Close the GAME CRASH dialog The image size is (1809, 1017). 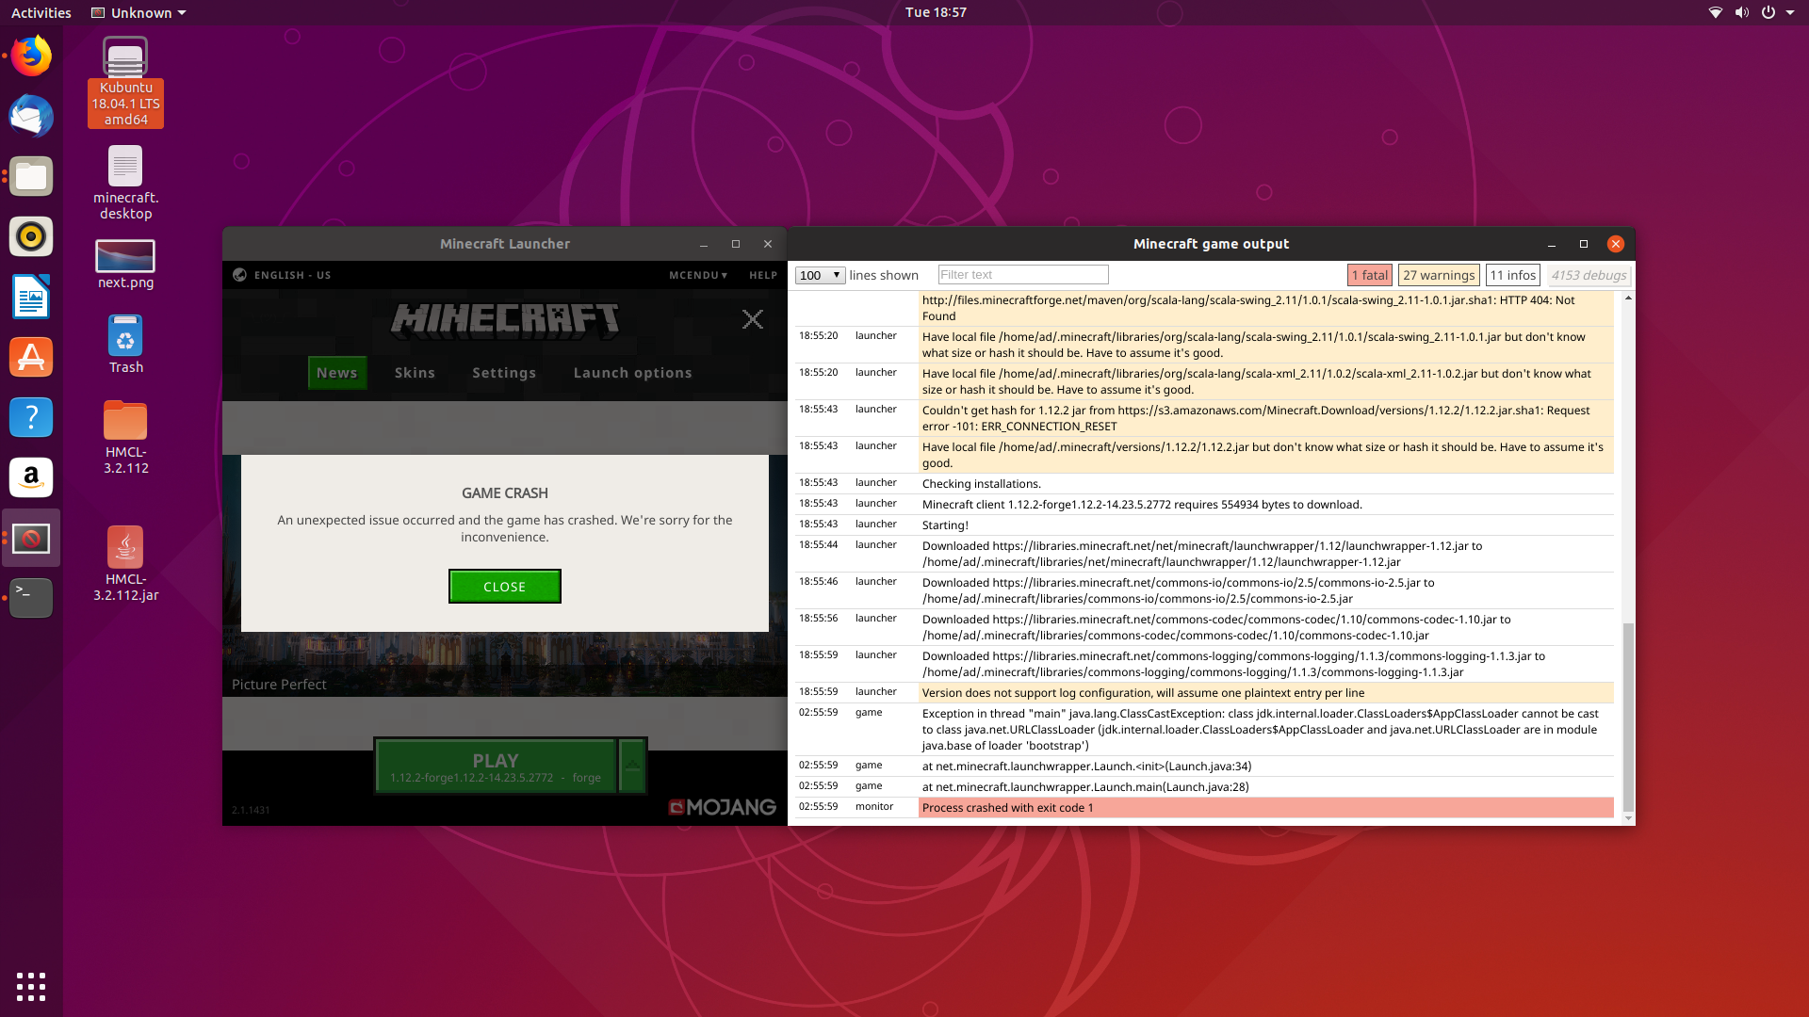coord(504,586)
